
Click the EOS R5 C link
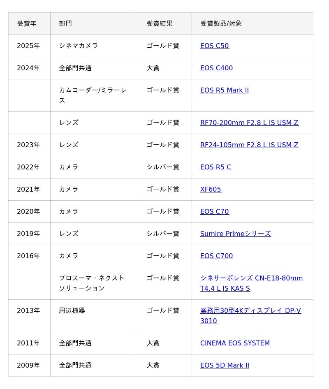(215, 167)
